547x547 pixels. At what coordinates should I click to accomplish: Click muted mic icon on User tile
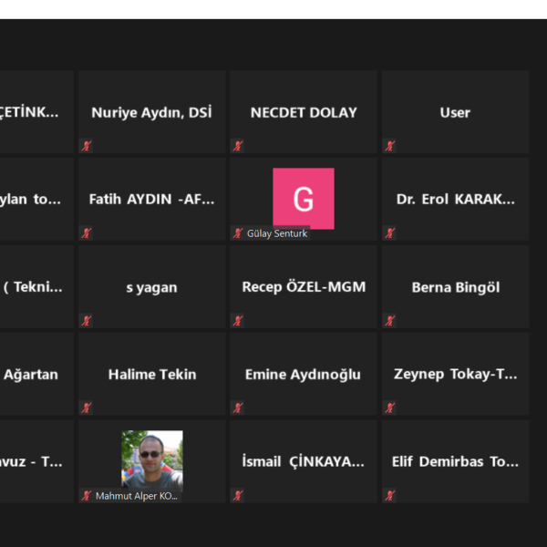tap(389, 146)
